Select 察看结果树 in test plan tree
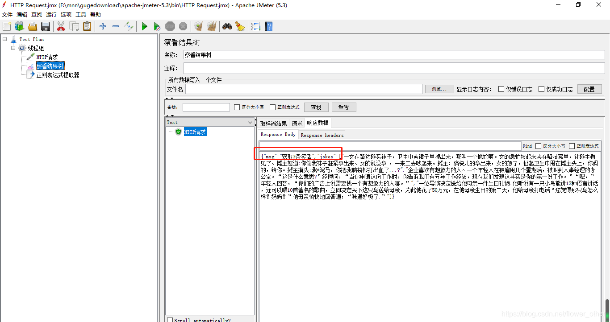Viewport: 610px width, 322px height. tap(50, 66)
